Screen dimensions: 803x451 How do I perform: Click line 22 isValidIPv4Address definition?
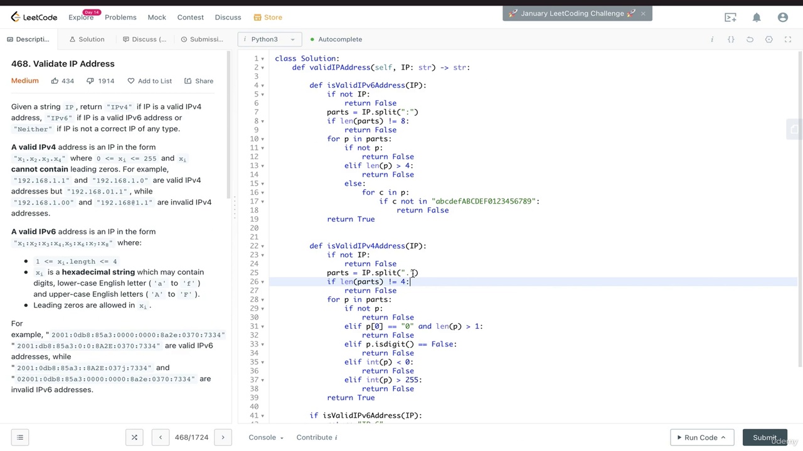[x=368, y=246]
